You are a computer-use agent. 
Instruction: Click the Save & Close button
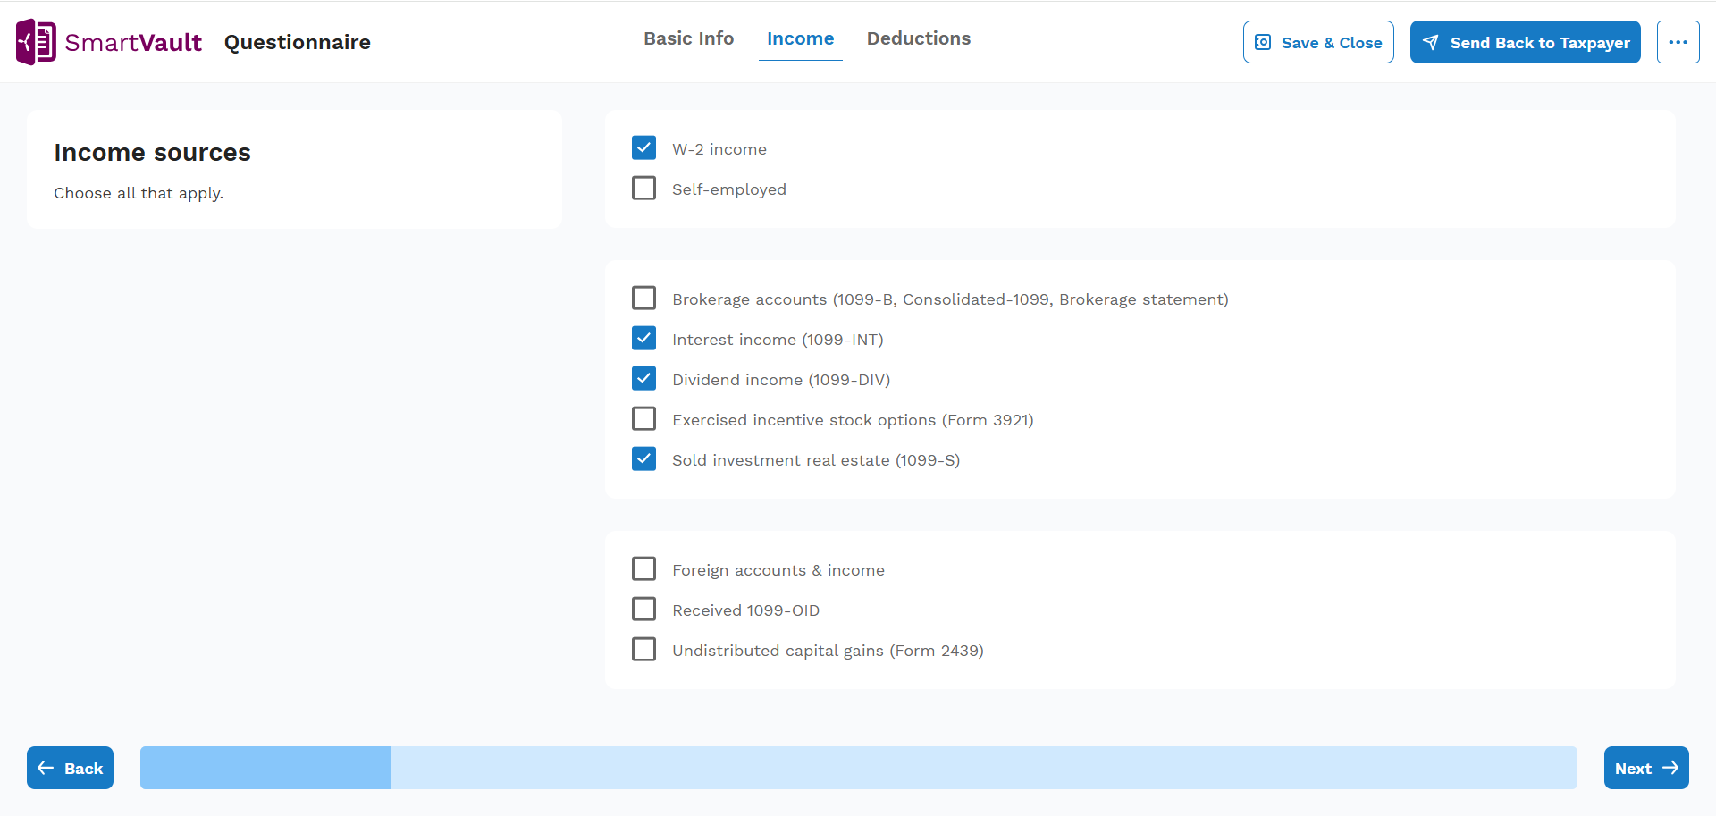1318,42
